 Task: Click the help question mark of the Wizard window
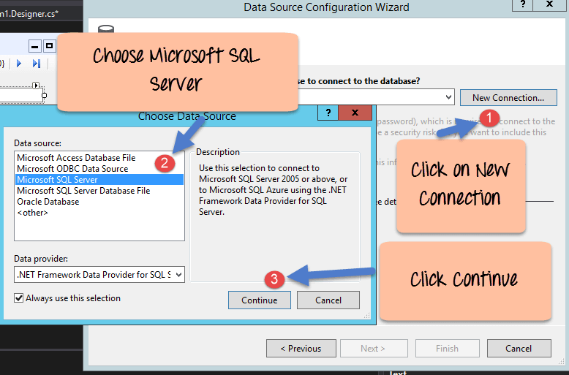click(x=523, y=5)
